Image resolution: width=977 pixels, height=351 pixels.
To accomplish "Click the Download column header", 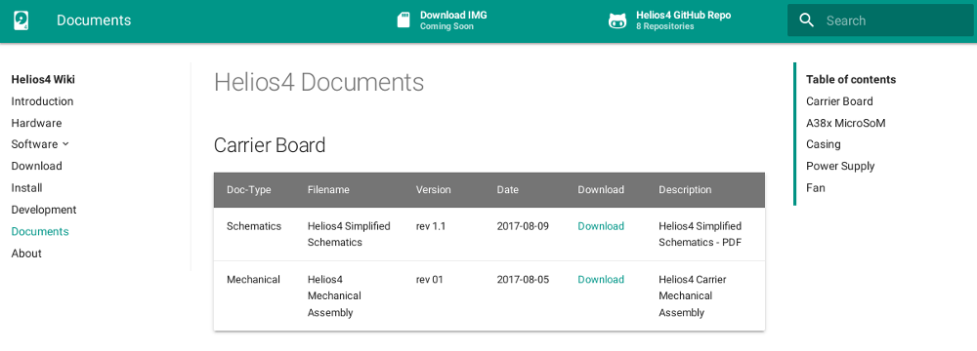I will tap(601, 190).
